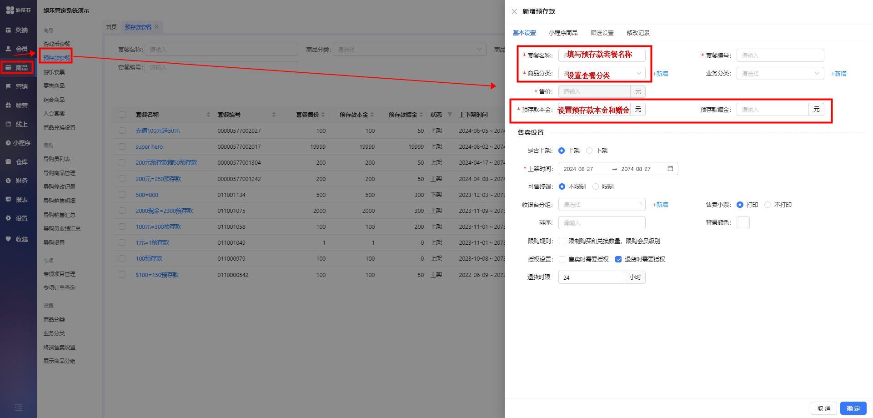
Task: Click 确定 button
Action: coord(853,408)
